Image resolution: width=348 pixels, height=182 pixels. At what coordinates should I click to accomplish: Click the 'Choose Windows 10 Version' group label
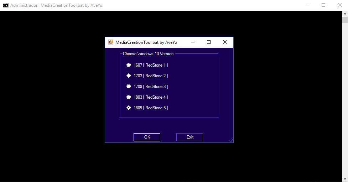(148, 54)
